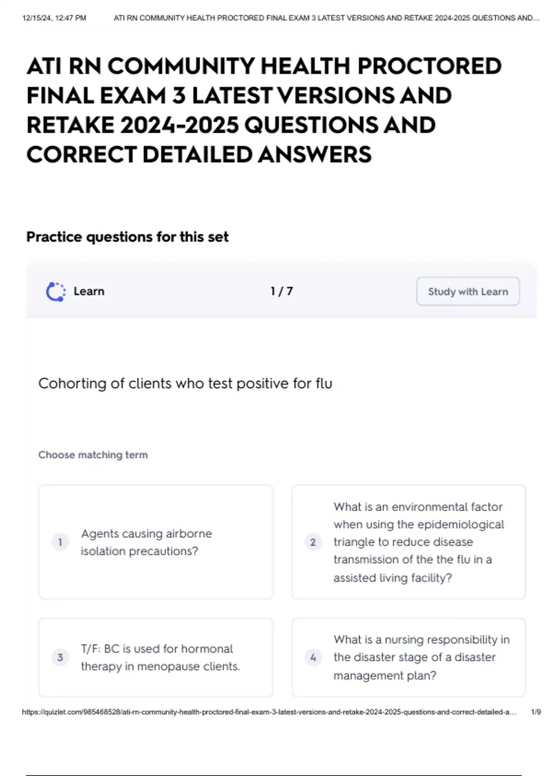The width and height of the screenshot is (548, 776).
Task: Click the "Practice questions for this set" heading
Action: tap(127, 237)
